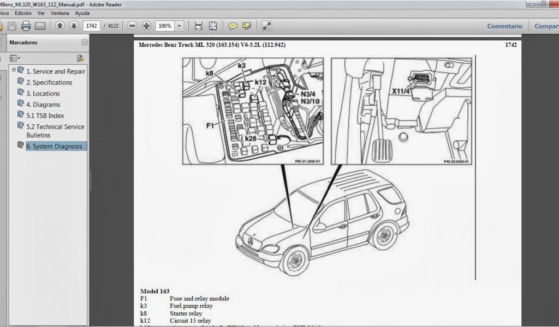The width and height of the screenshot is (559, 327).
Task: Click the fit page to window icon
Action: click(x=213, y=26)
